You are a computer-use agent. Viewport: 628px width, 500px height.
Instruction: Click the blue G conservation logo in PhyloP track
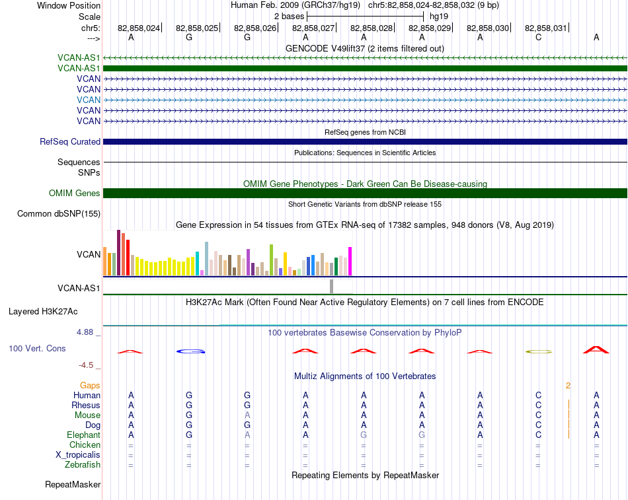[x=191, y=351]
